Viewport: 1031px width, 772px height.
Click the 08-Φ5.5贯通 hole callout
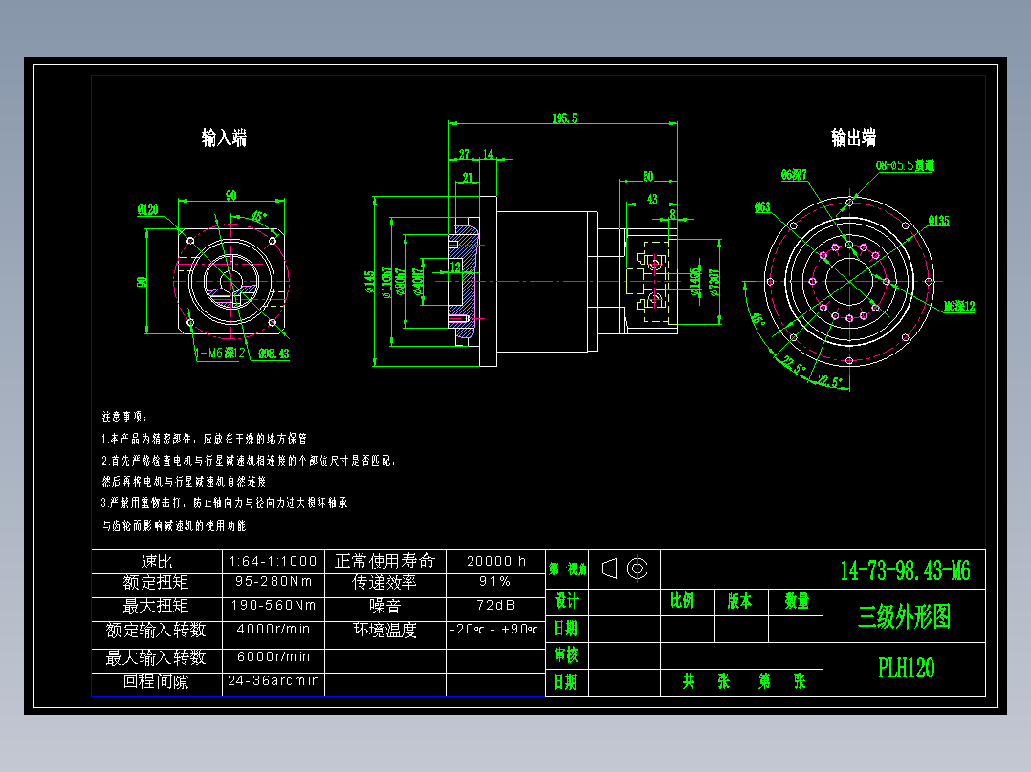coord(905,165)
